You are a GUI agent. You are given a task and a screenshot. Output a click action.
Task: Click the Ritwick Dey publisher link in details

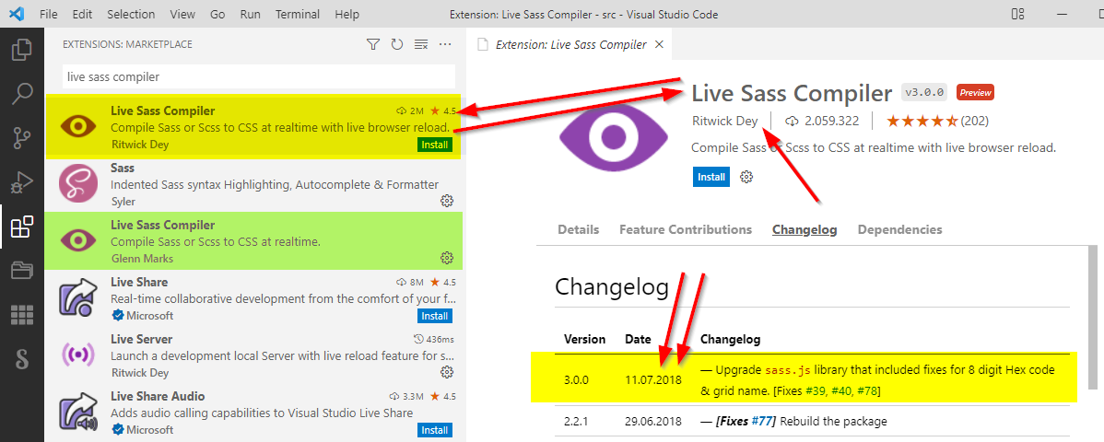pos(724,121)
